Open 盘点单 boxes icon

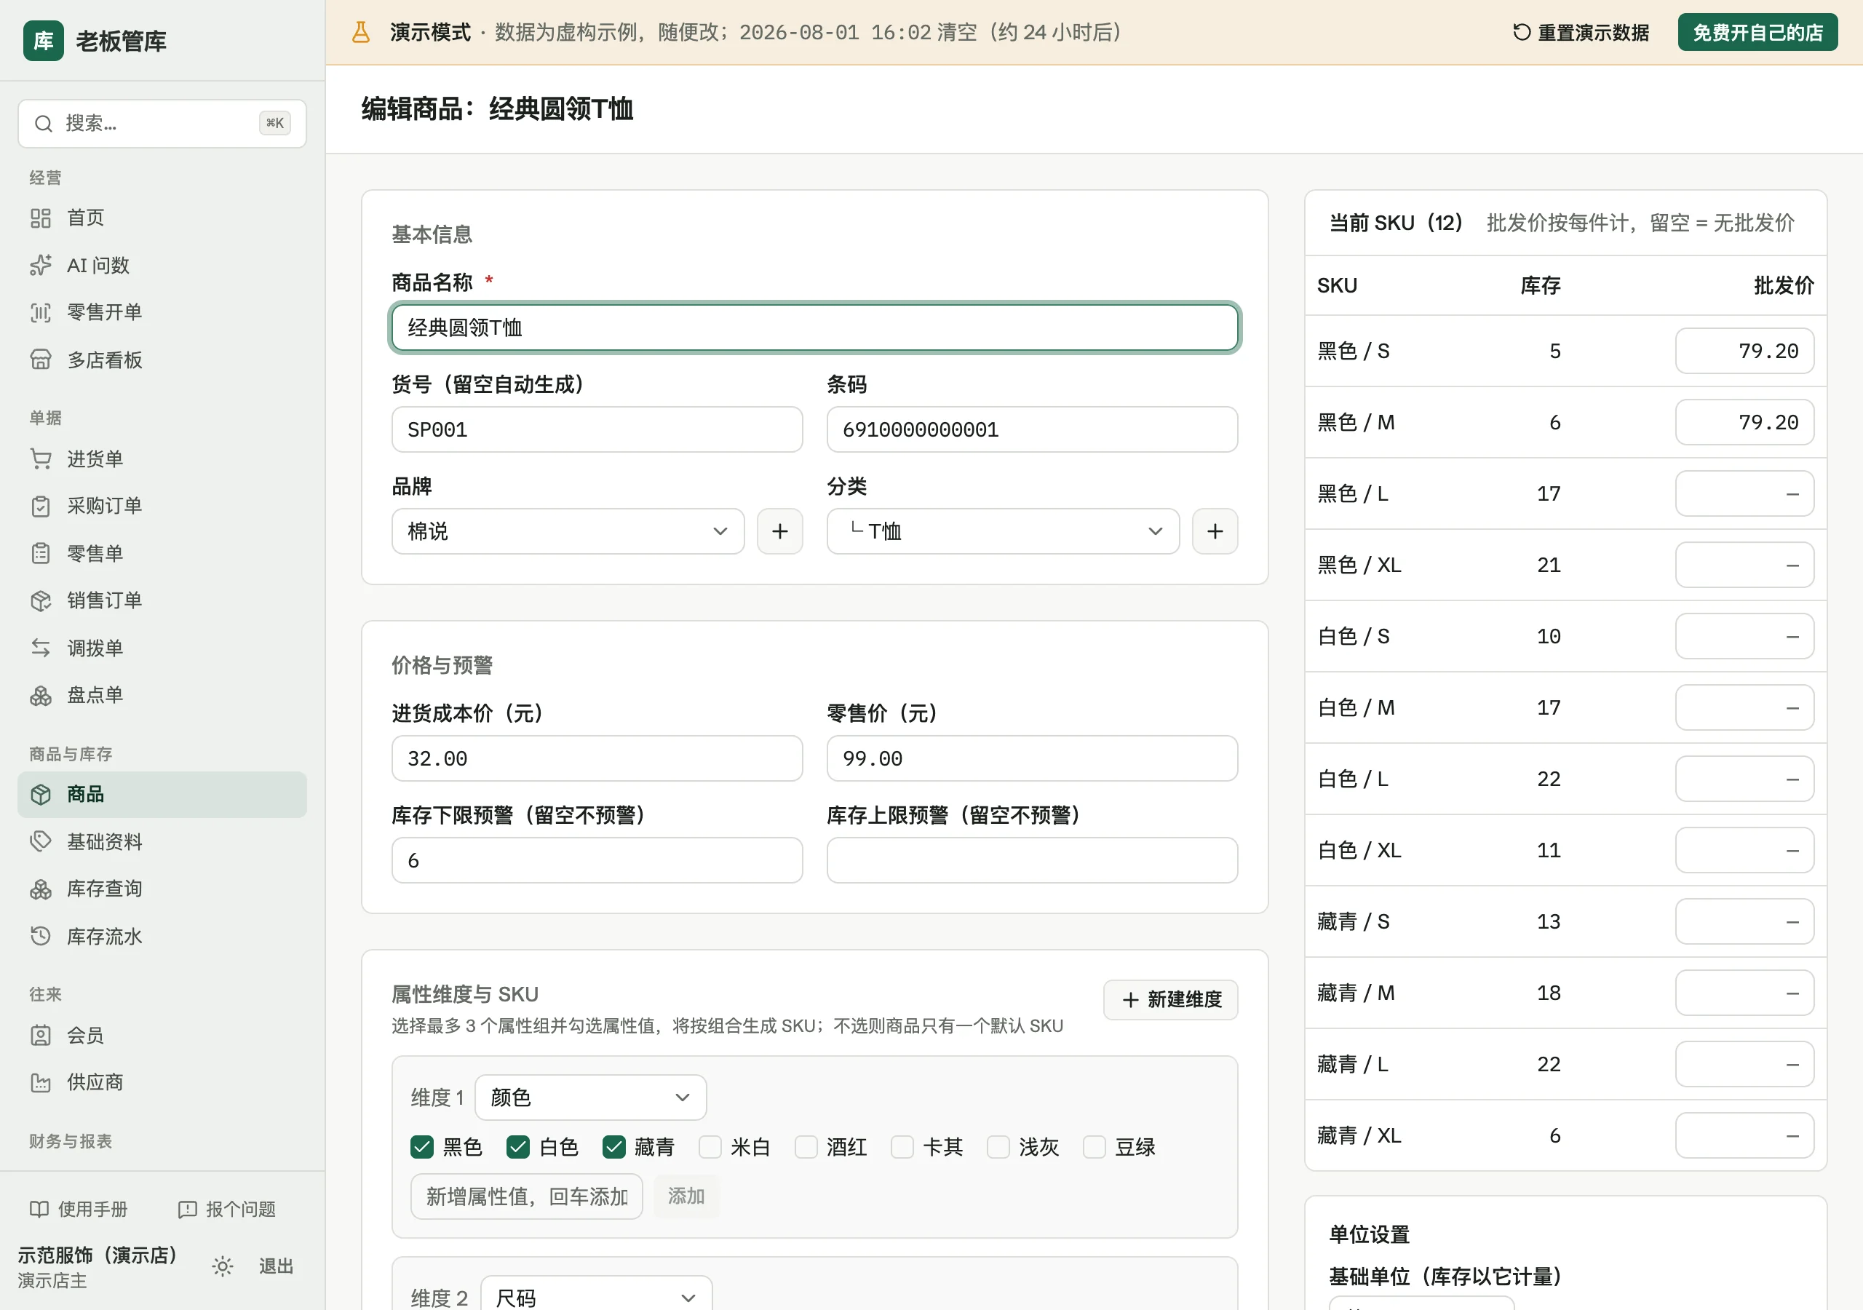(x=41, y=696)
